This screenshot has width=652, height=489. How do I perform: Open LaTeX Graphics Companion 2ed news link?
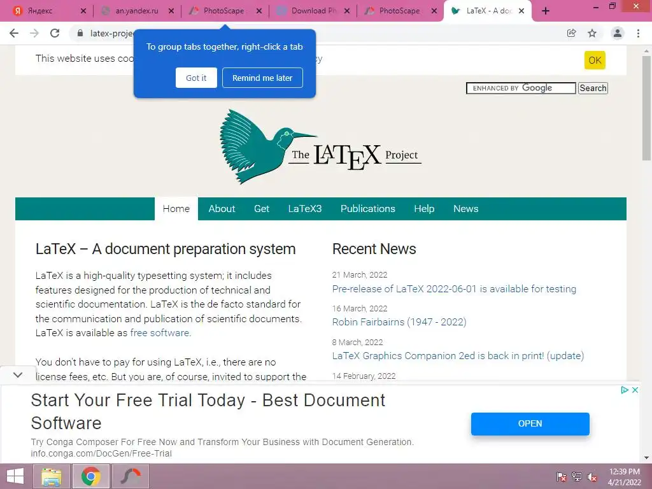458,356
